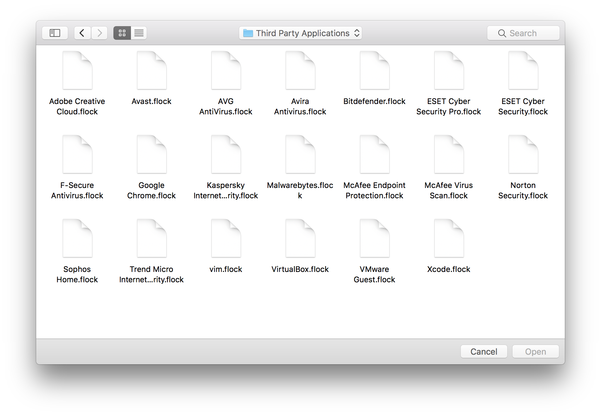The width and height of the screenshot is (601, 416).
Task: Select the VirtualBox.flock file
Action: (300, 239)
